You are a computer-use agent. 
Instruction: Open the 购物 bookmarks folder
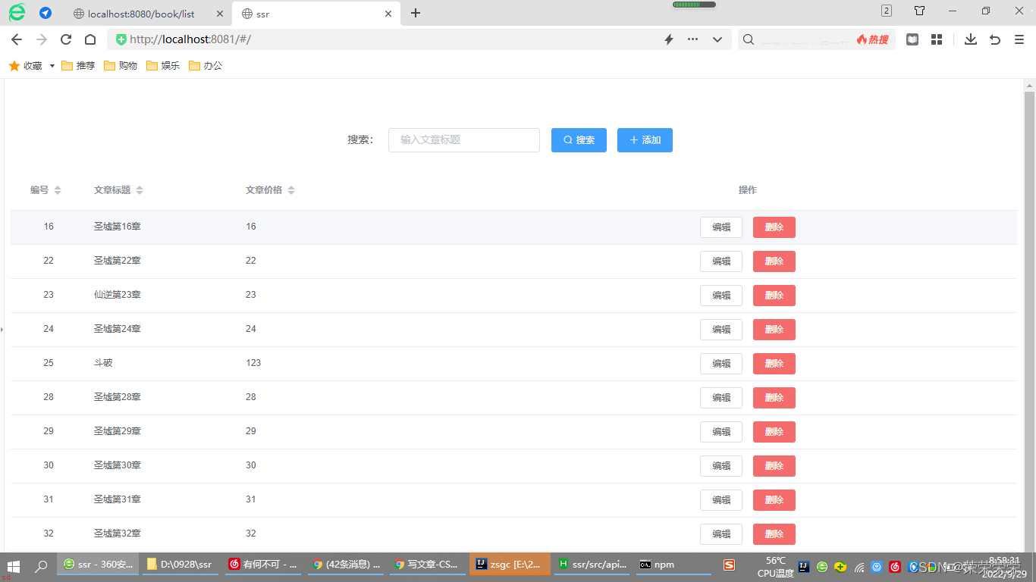[121, 66]
